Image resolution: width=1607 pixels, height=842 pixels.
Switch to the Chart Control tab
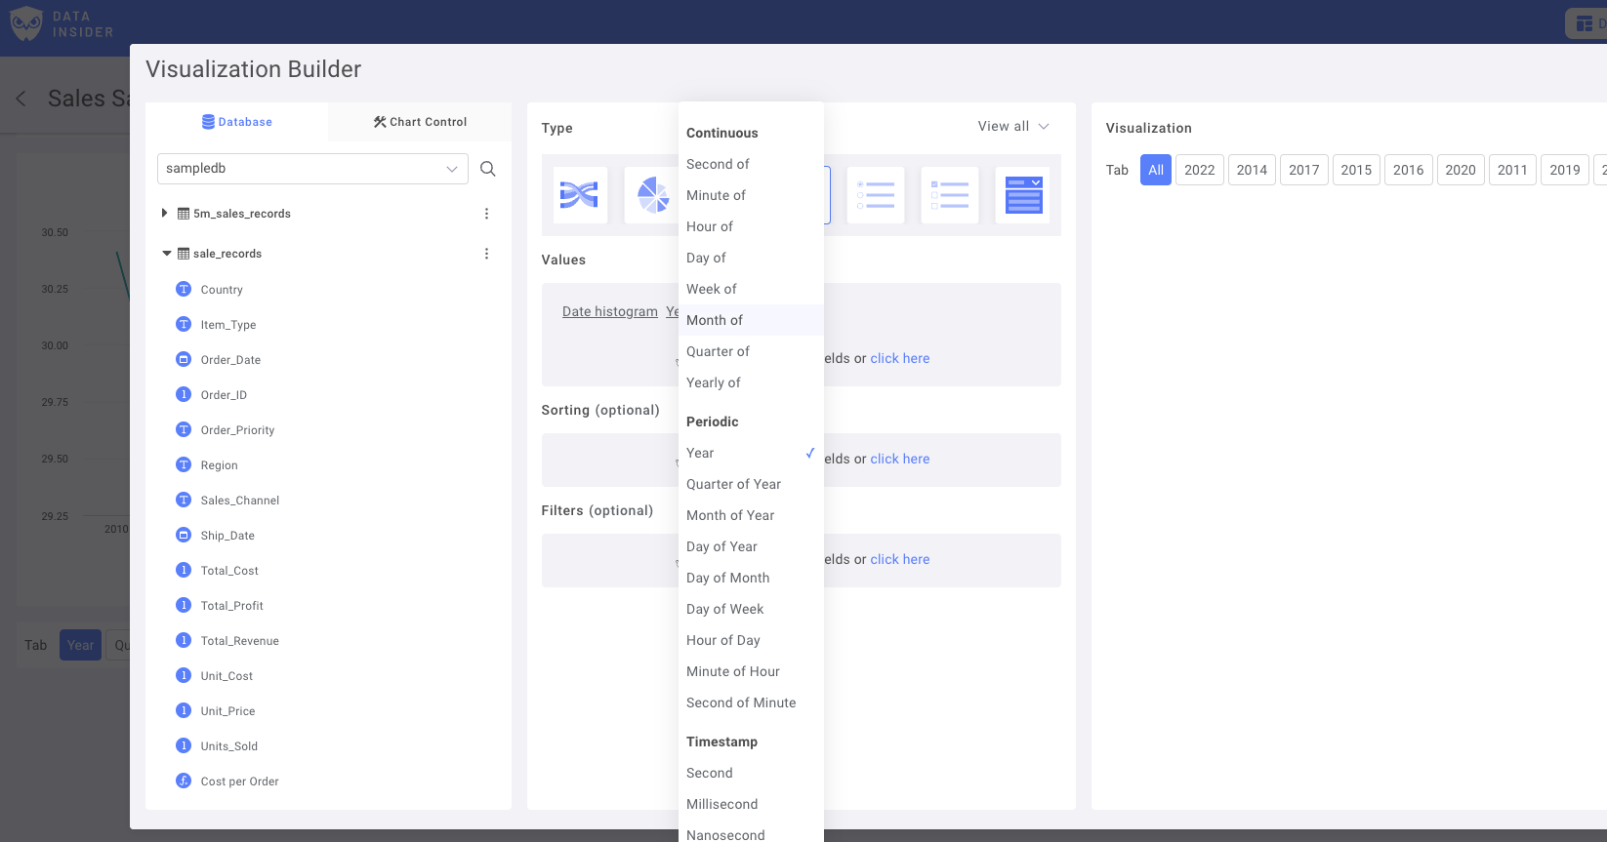click(x=420, y=122)
